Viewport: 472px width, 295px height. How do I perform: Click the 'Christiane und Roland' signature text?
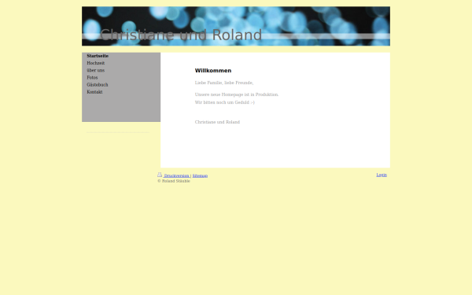(217, 122)
